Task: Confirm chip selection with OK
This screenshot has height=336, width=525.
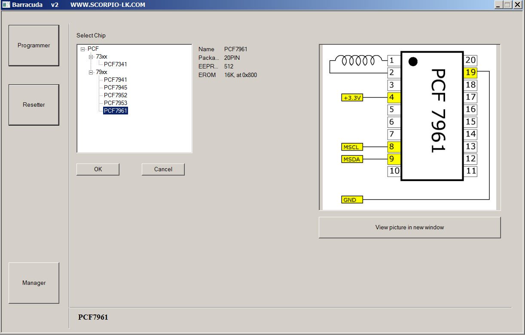Action: click(98, 170)
